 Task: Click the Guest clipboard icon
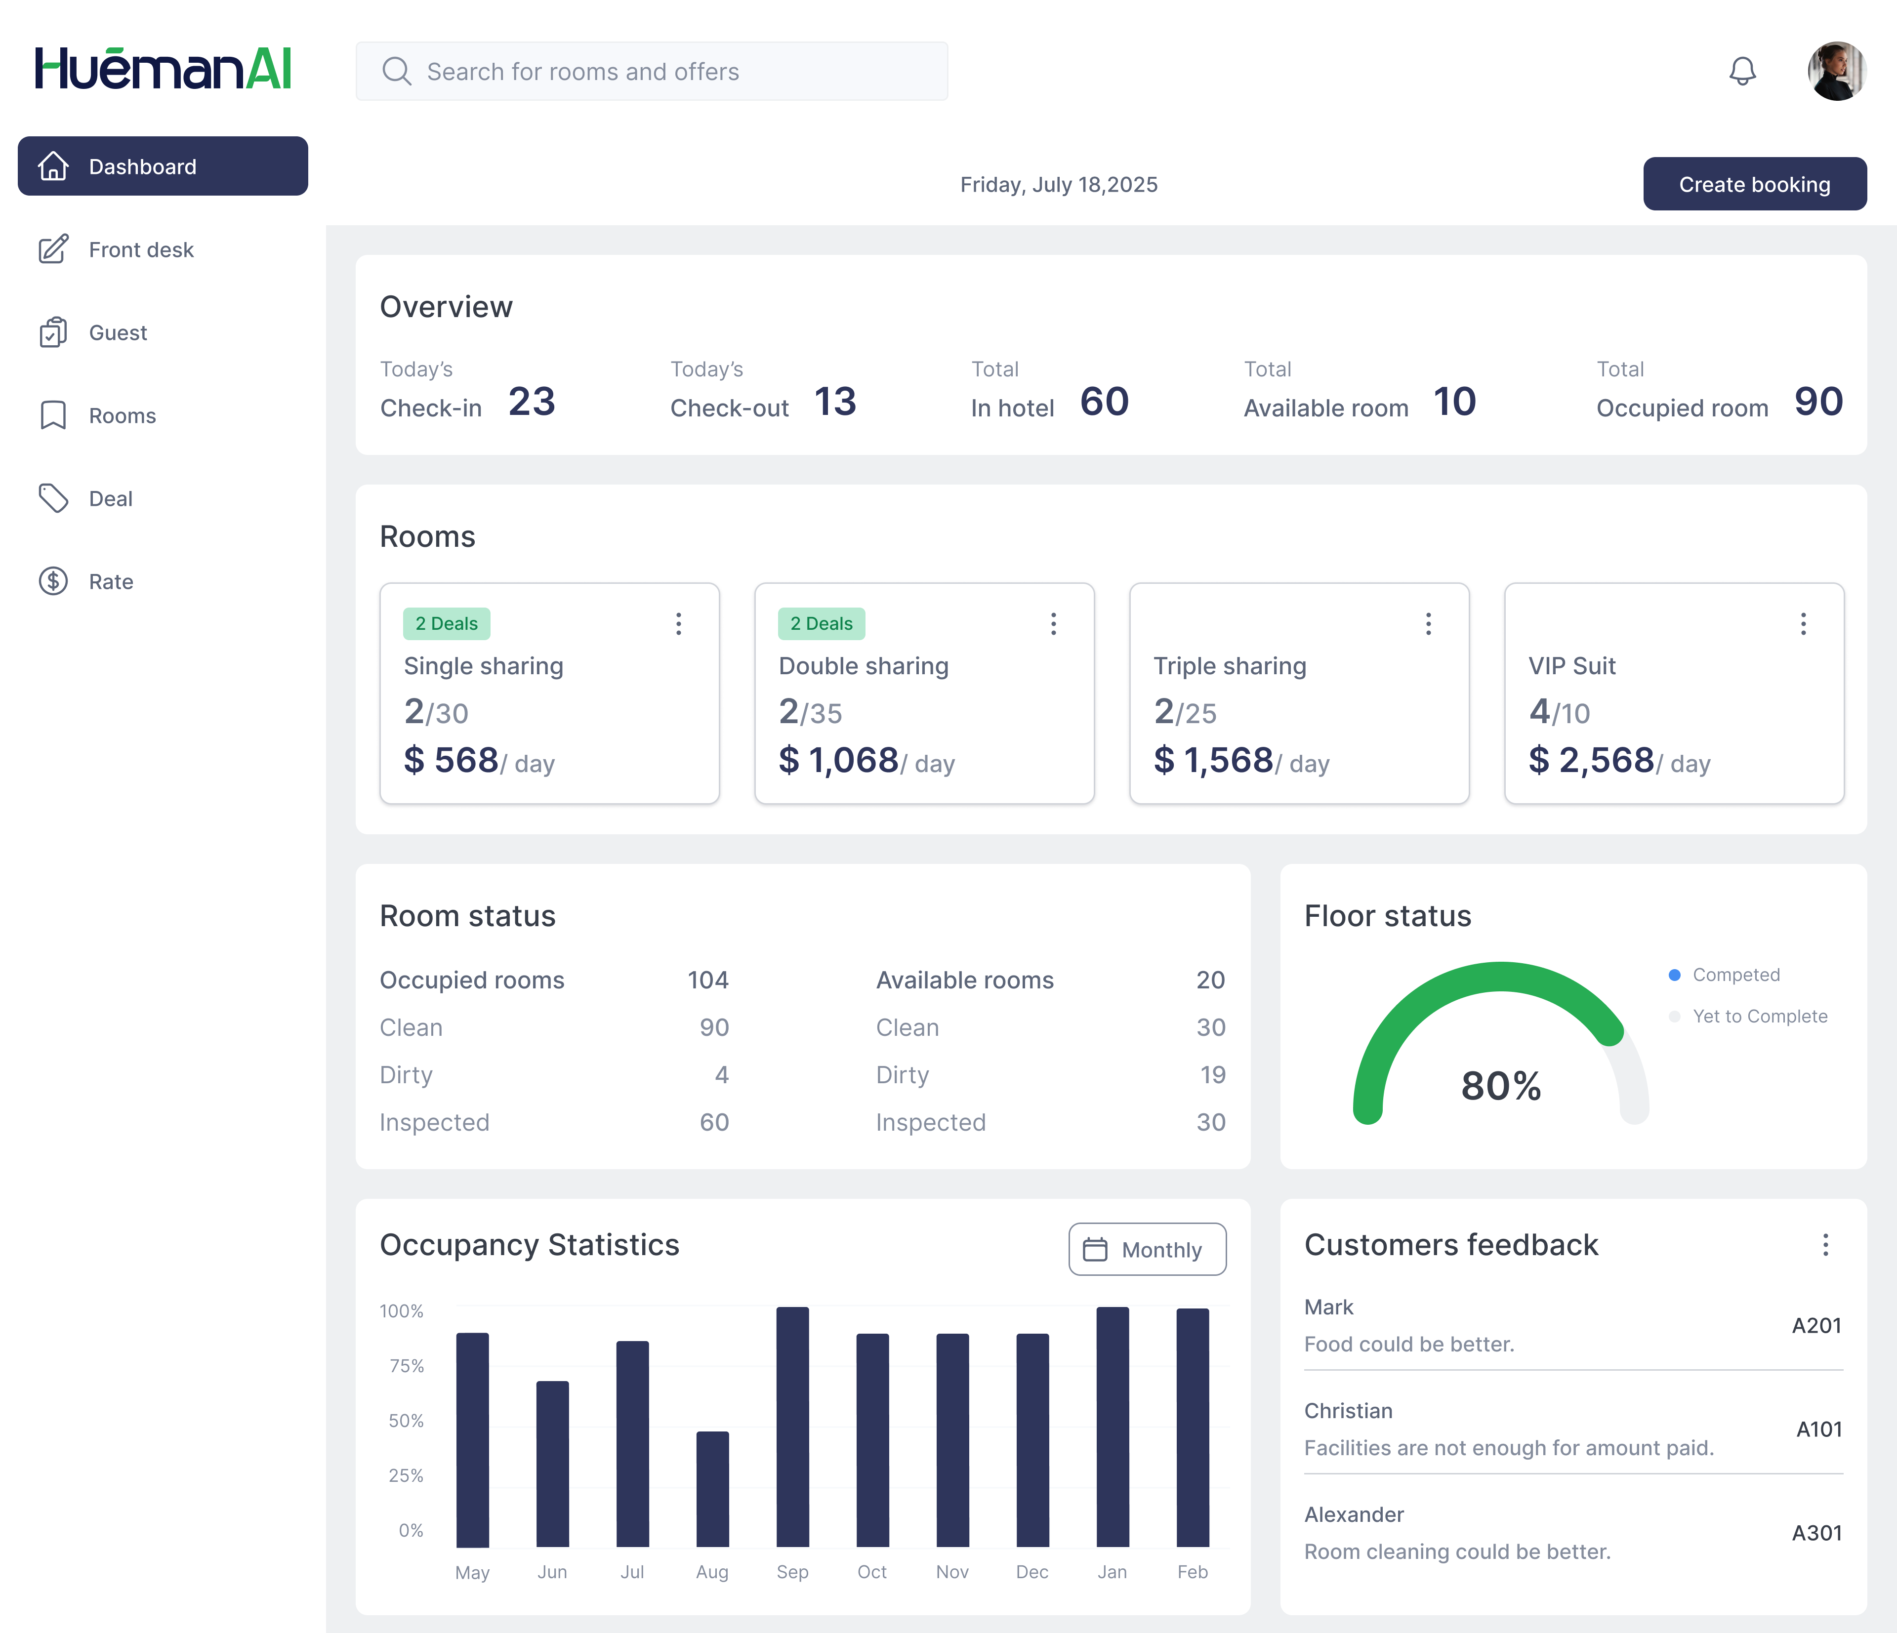coord(53,332)
